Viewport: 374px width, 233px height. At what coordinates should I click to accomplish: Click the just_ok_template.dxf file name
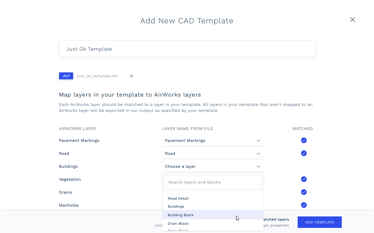click(x=97, y=76)
